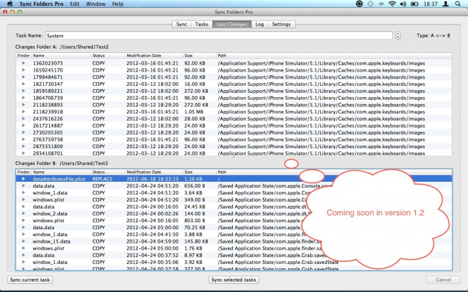The width and height of the screenshot is (468, 292).
Task: Select the window_2.data file name
Action: 50,214
